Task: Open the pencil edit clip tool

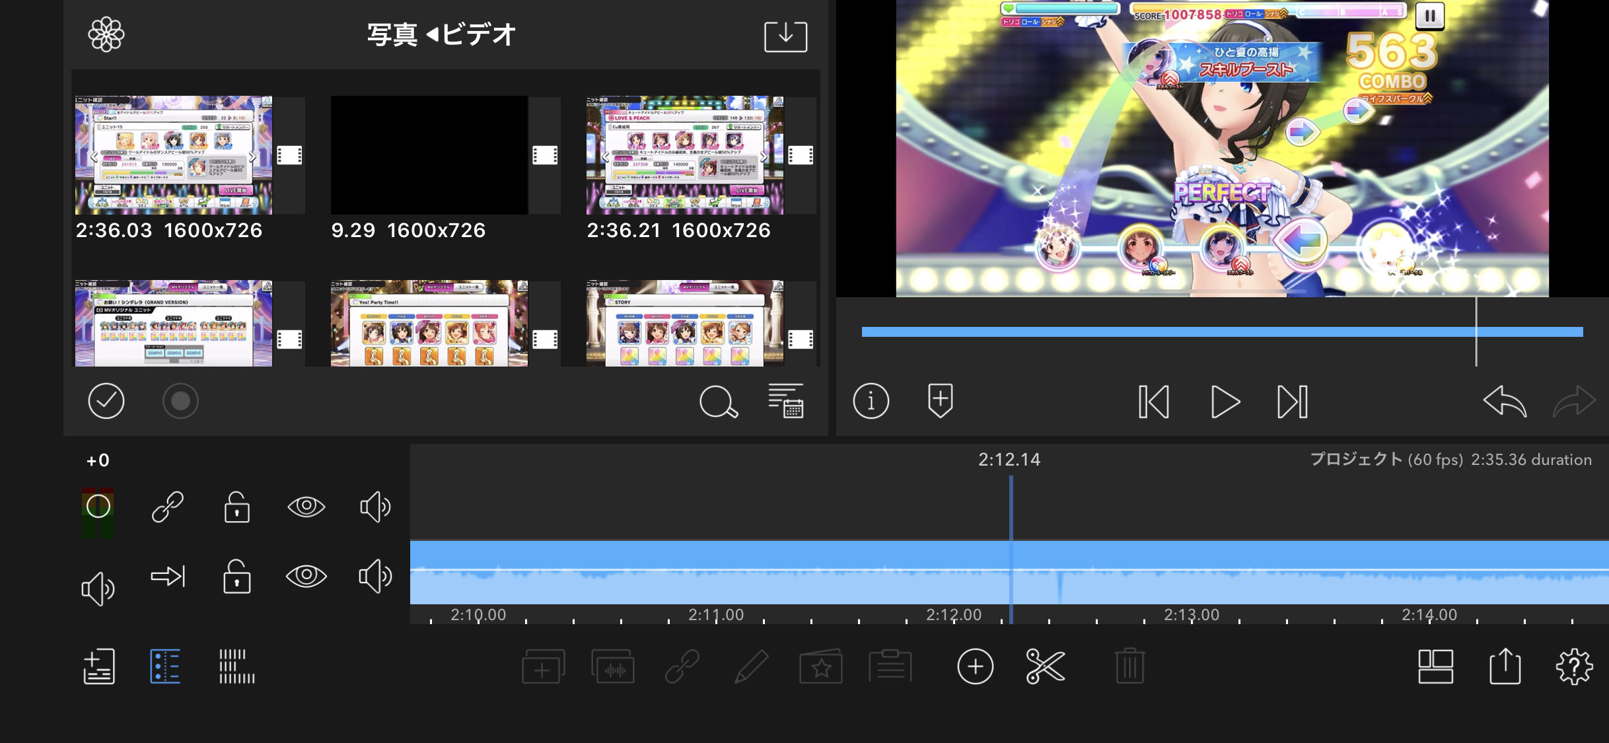Action: (x=752, y=666)
